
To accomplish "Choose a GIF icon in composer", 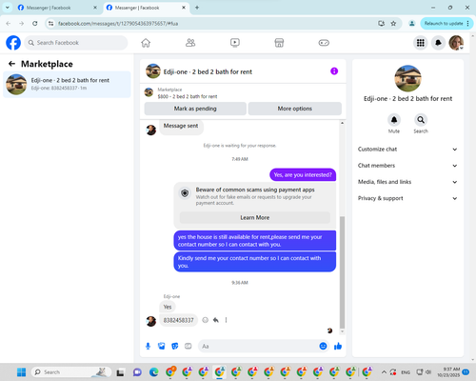I will [x=188, y=346].
